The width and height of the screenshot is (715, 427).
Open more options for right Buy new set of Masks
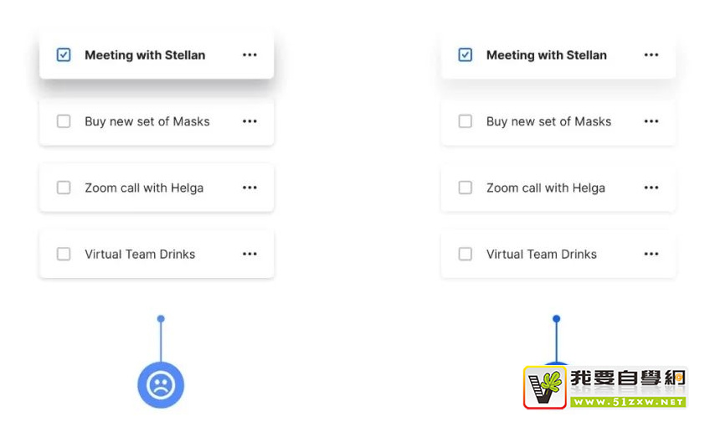coord(651,121)
